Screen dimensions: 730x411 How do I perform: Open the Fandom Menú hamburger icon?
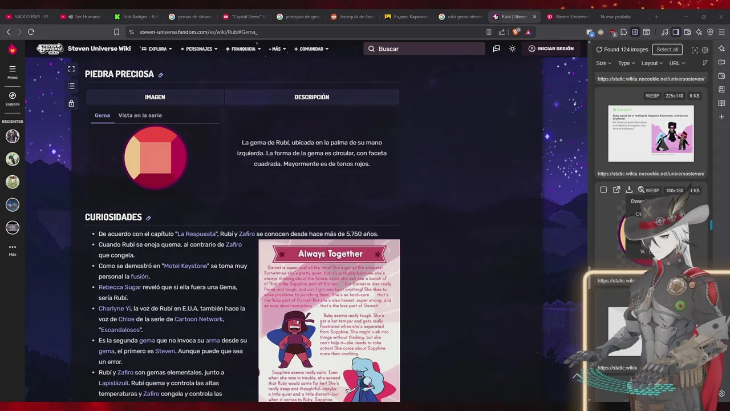pos(13,69)
